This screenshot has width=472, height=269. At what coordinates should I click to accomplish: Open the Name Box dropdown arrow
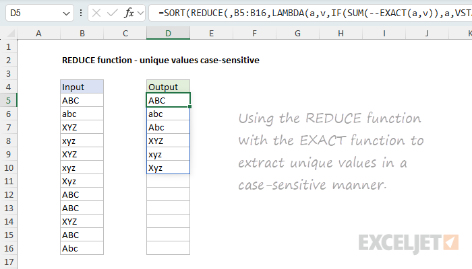tap(66, 13)
